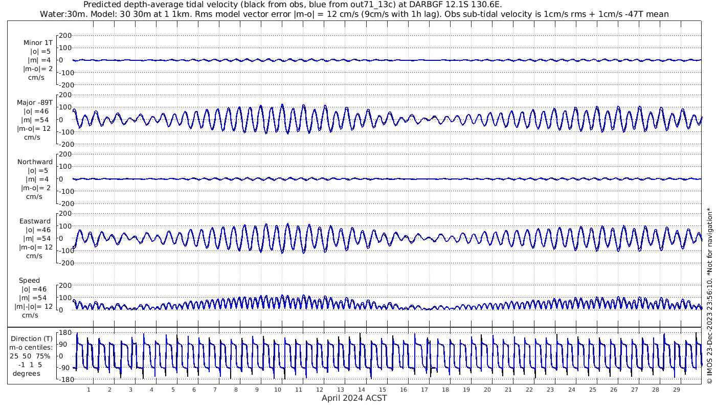Select the 'Eastward' panel label
Viewport: 716px width, 409px height.
tap(35, 221)
